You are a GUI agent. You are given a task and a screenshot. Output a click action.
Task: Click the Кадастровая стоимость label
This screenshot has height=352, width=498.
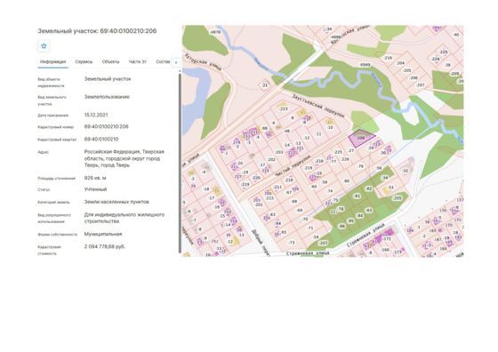tap(49, 250)
